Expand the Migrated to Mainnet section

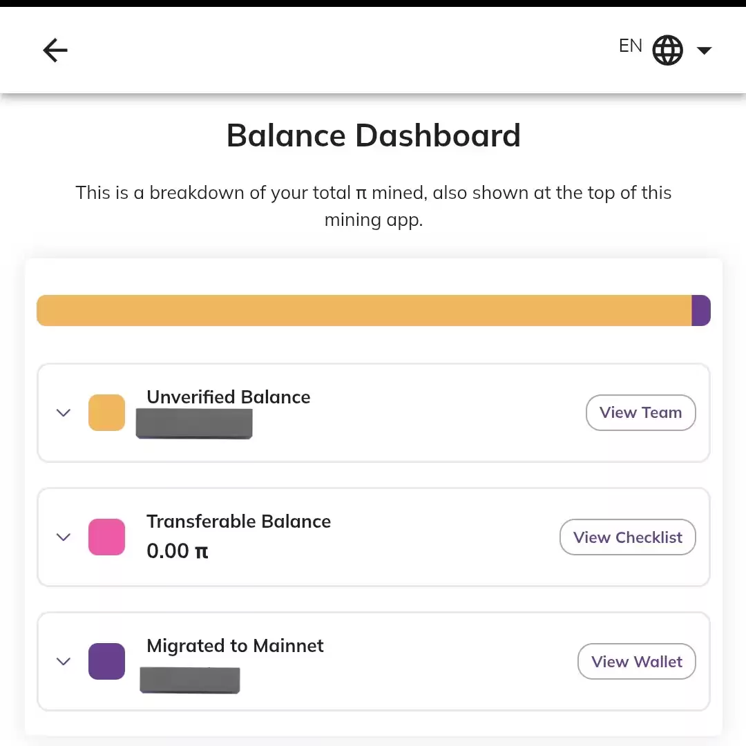[x=64, y=661]
